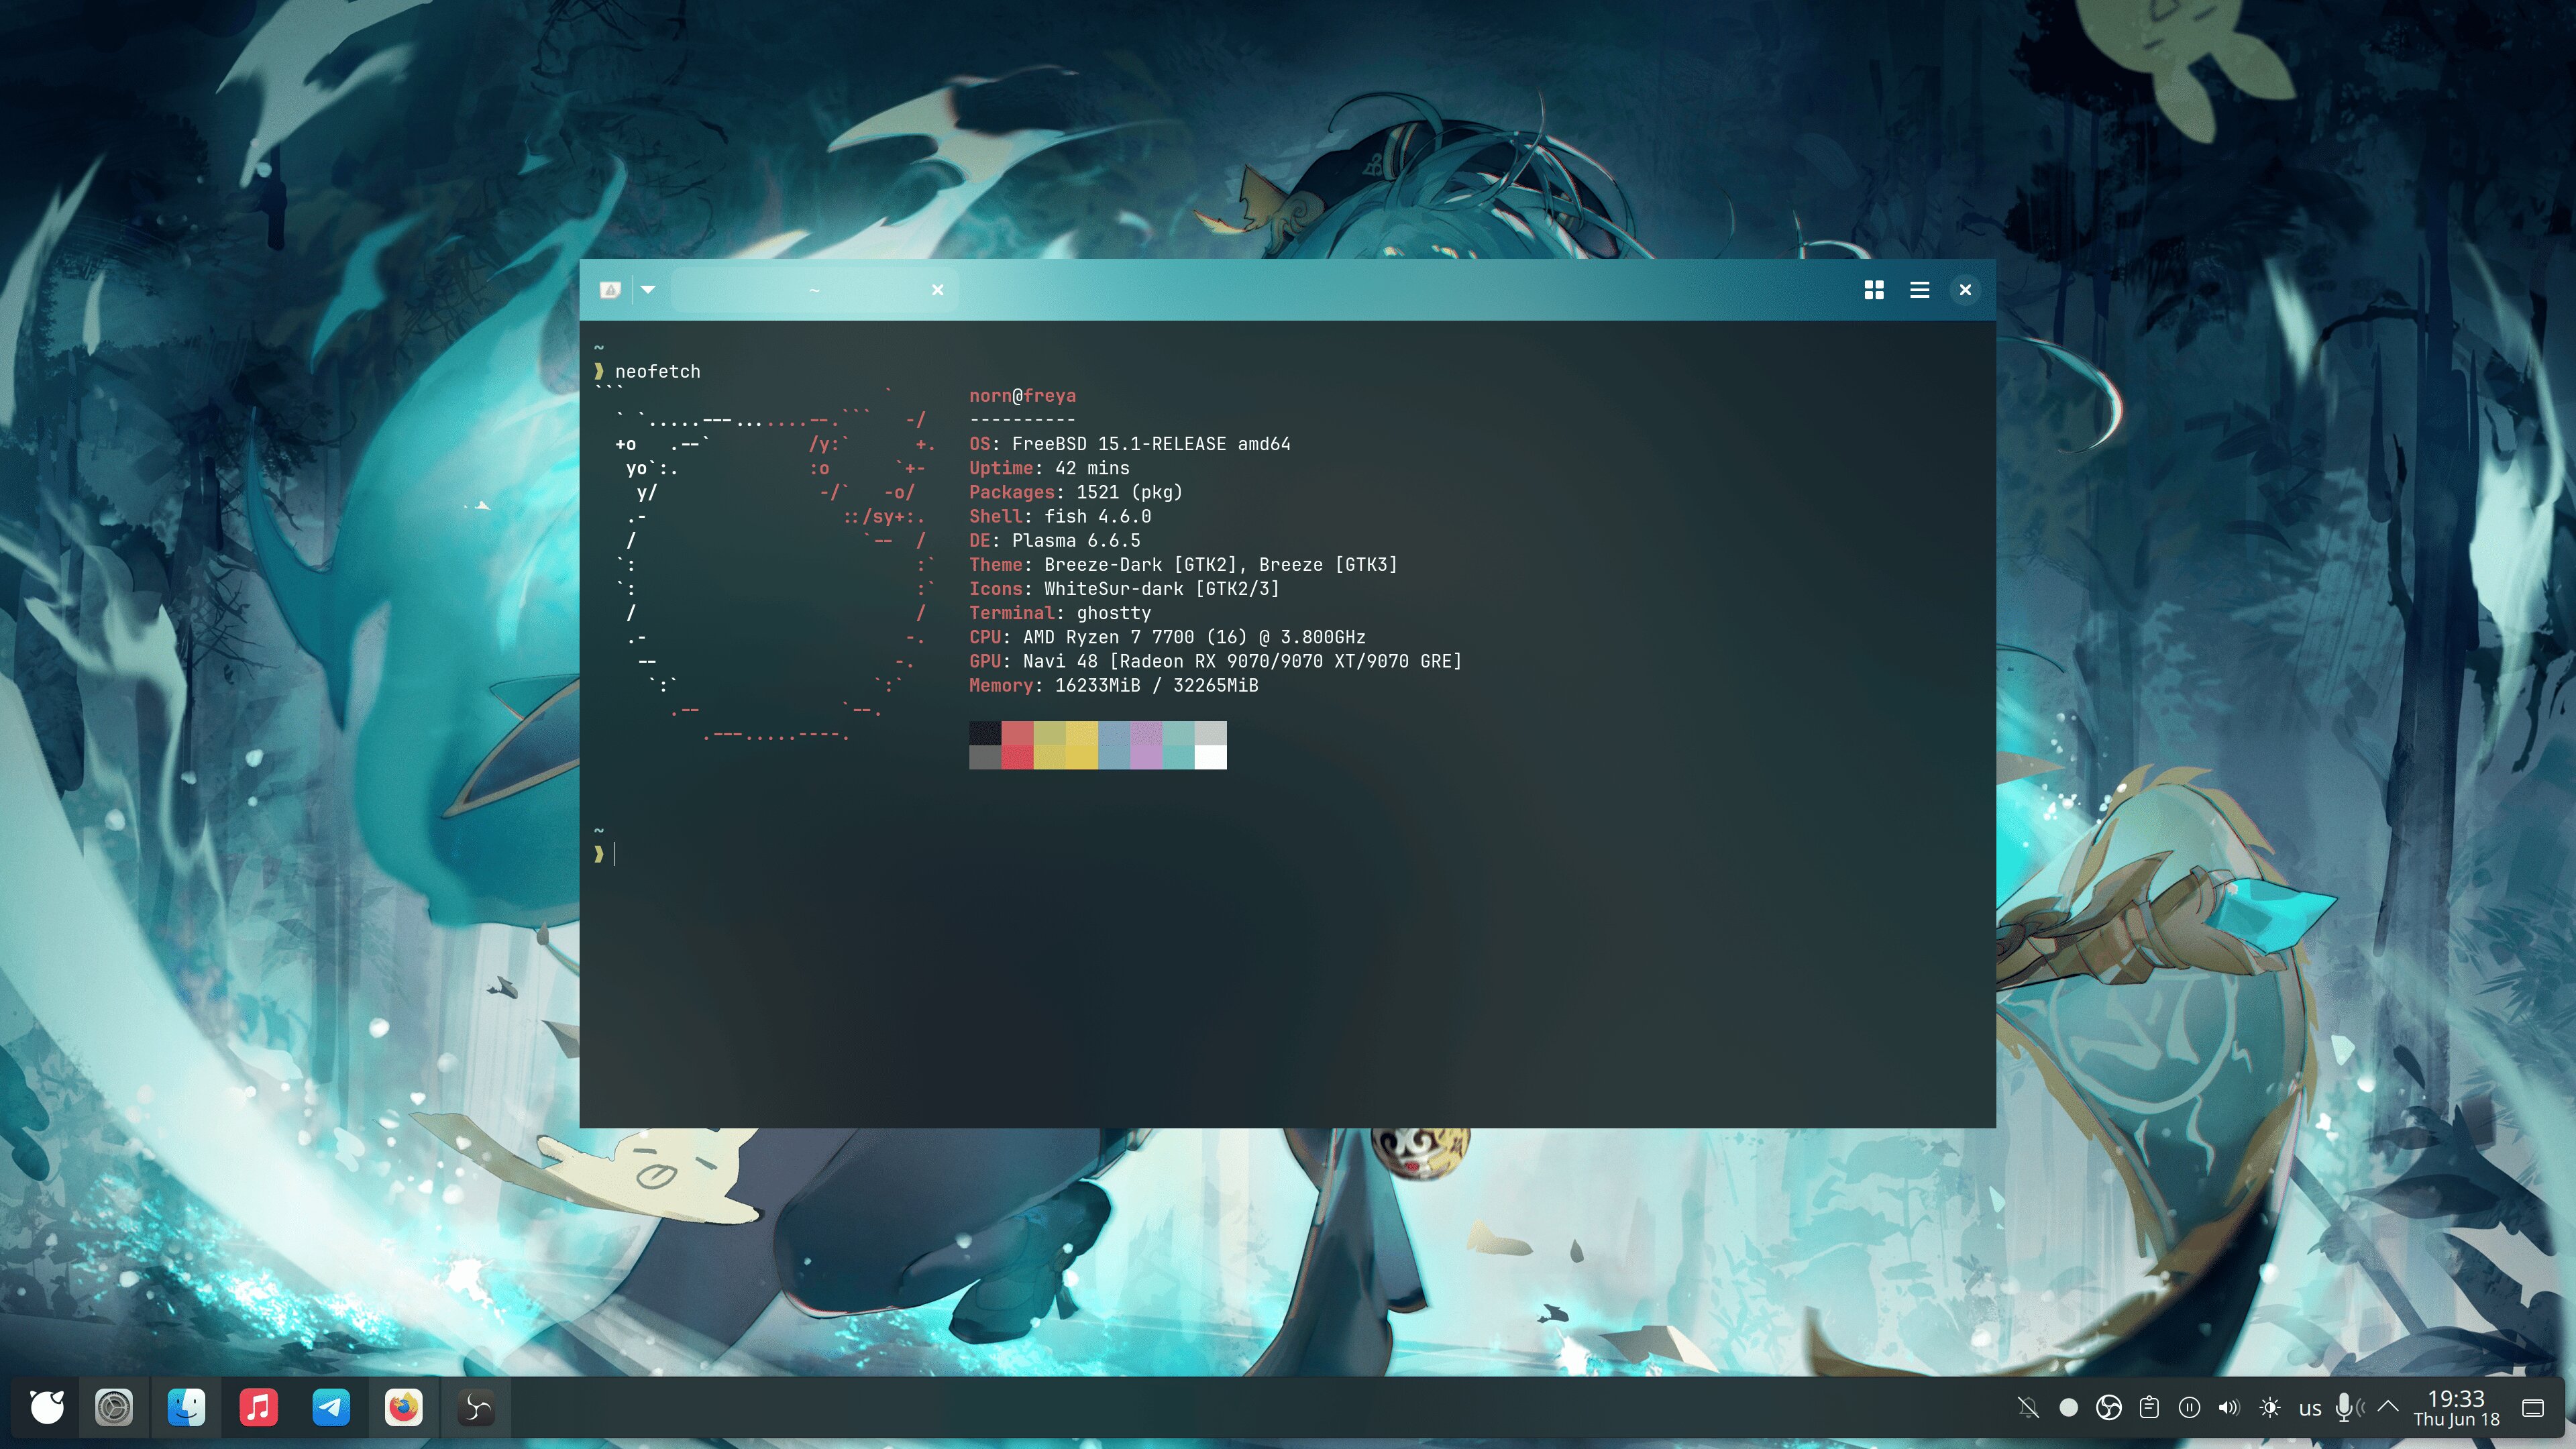
Task: Click the 'GPU: Navi 48' line
Action: pyautogui.click(x=1215, y=661)
